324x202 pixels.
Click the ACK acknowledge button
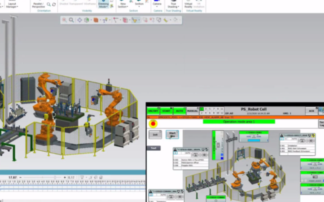pos(311,111)
